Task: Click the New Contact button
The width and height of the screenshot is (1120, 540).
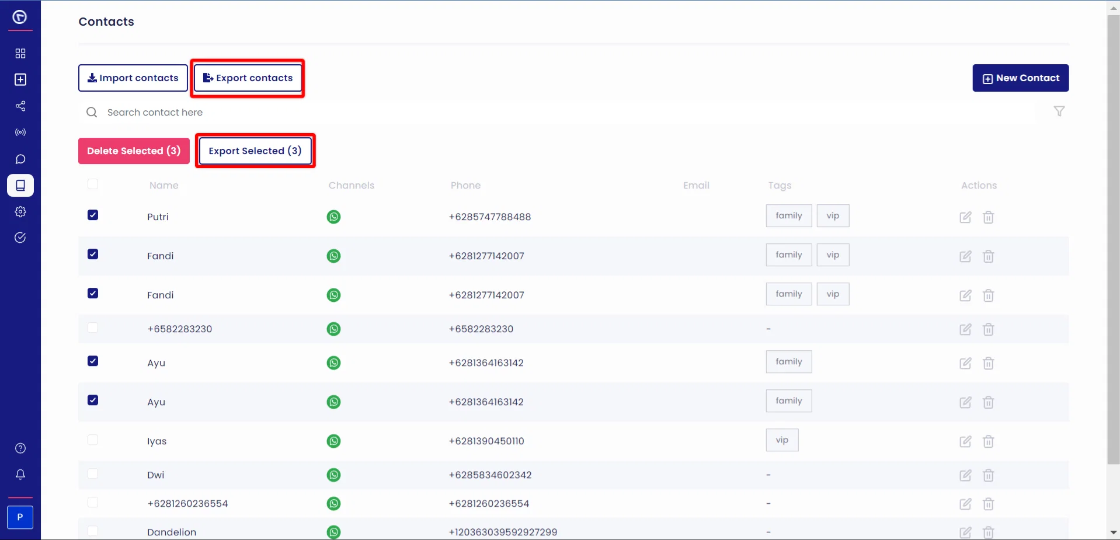Action: click(x=1020, y=78)
